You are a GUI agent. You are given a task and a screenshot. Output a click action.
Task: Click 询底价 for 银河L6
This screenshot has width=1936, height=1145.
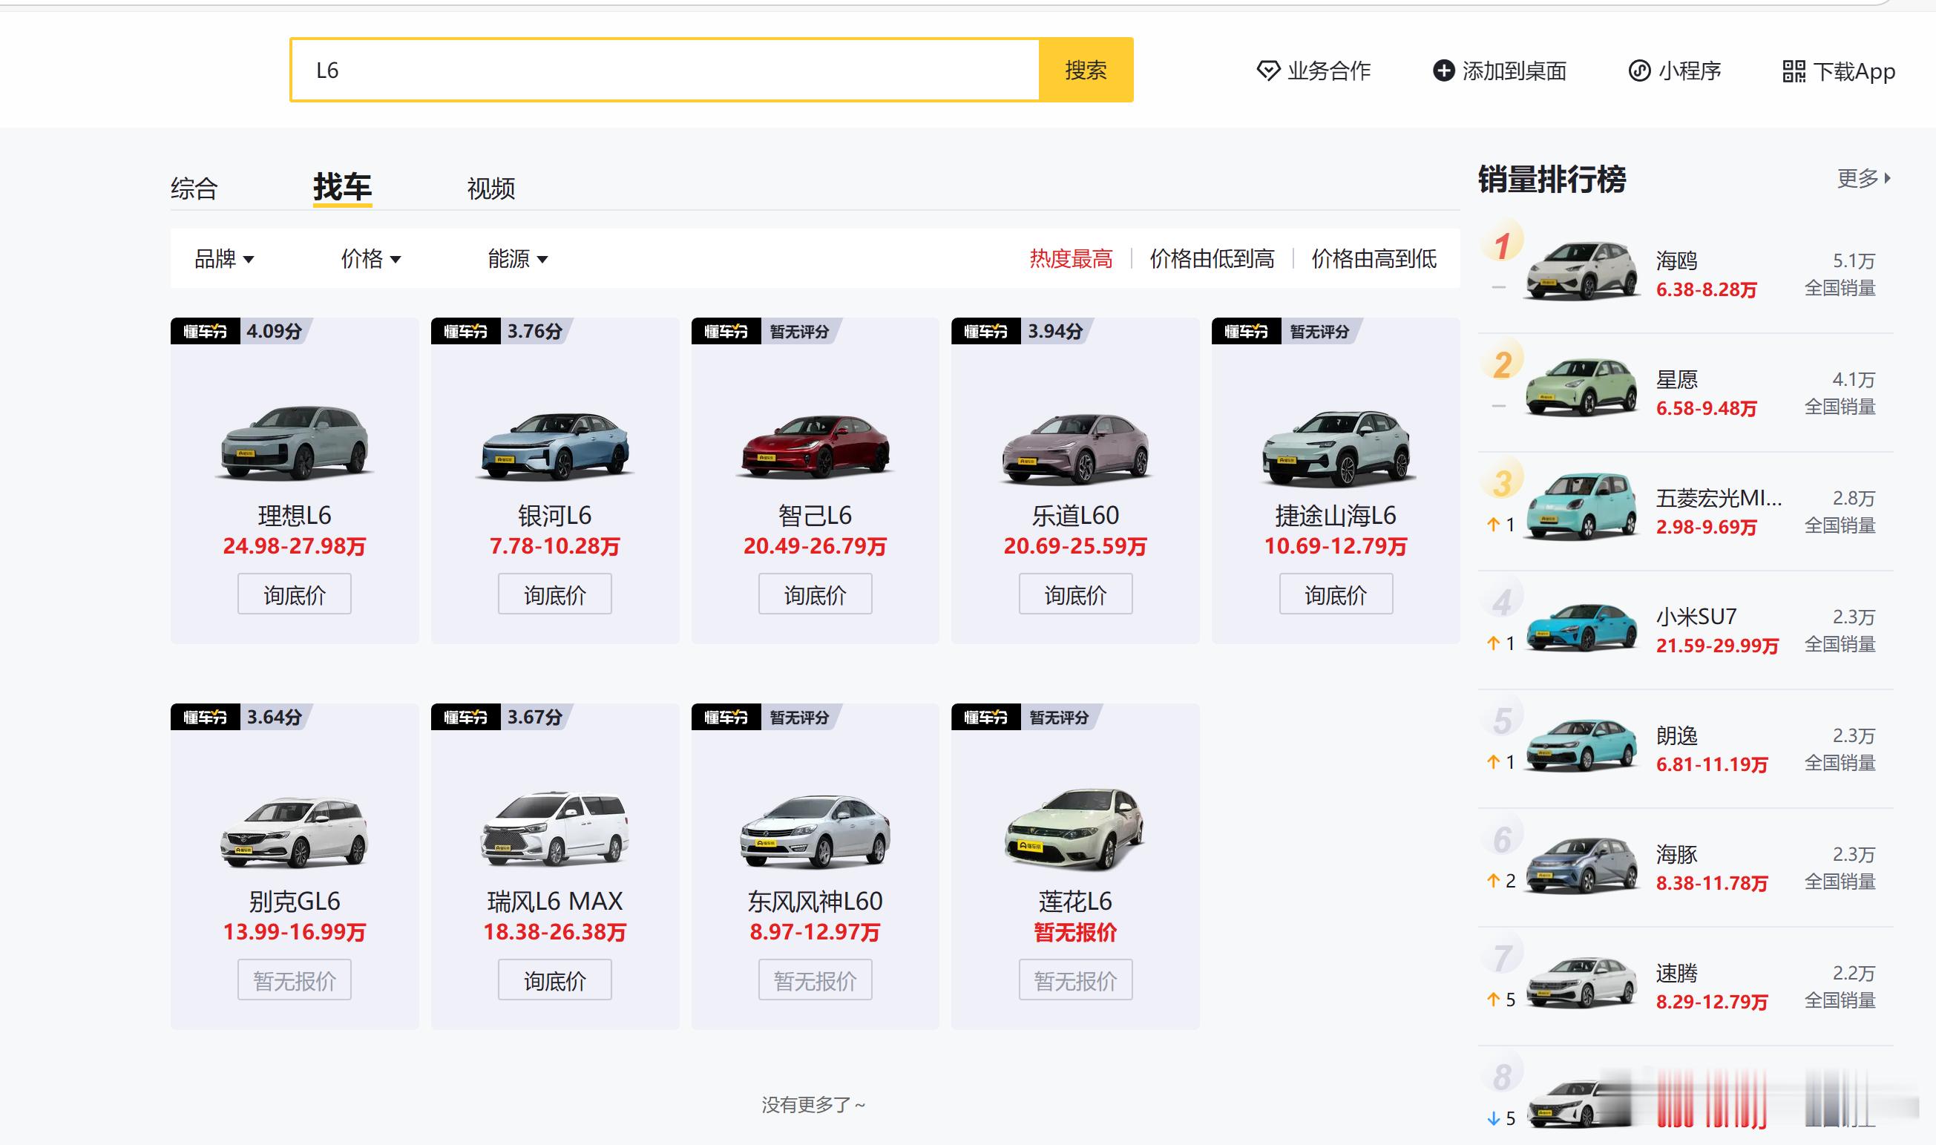554,594
